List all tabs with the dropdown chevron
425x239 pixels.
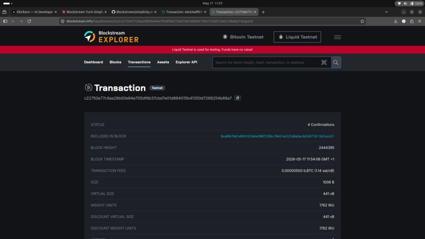click(386, 12)
